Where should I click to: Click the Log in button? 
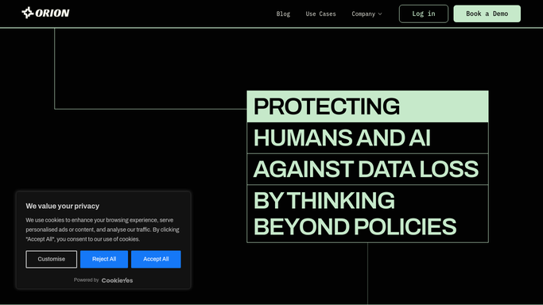(x=424, y=14)
